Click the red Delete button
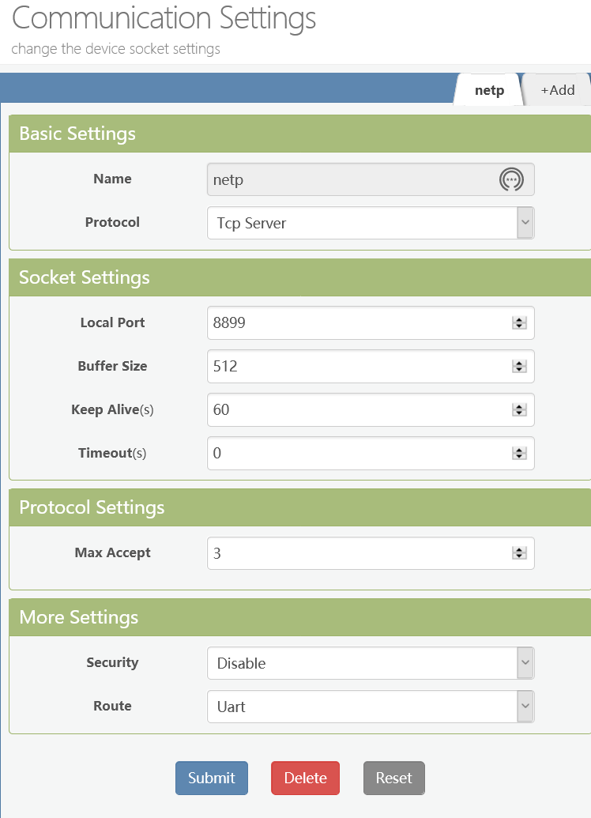Image resolution: width=591 pixels, height=818 pixels. (x=305, y=778)
